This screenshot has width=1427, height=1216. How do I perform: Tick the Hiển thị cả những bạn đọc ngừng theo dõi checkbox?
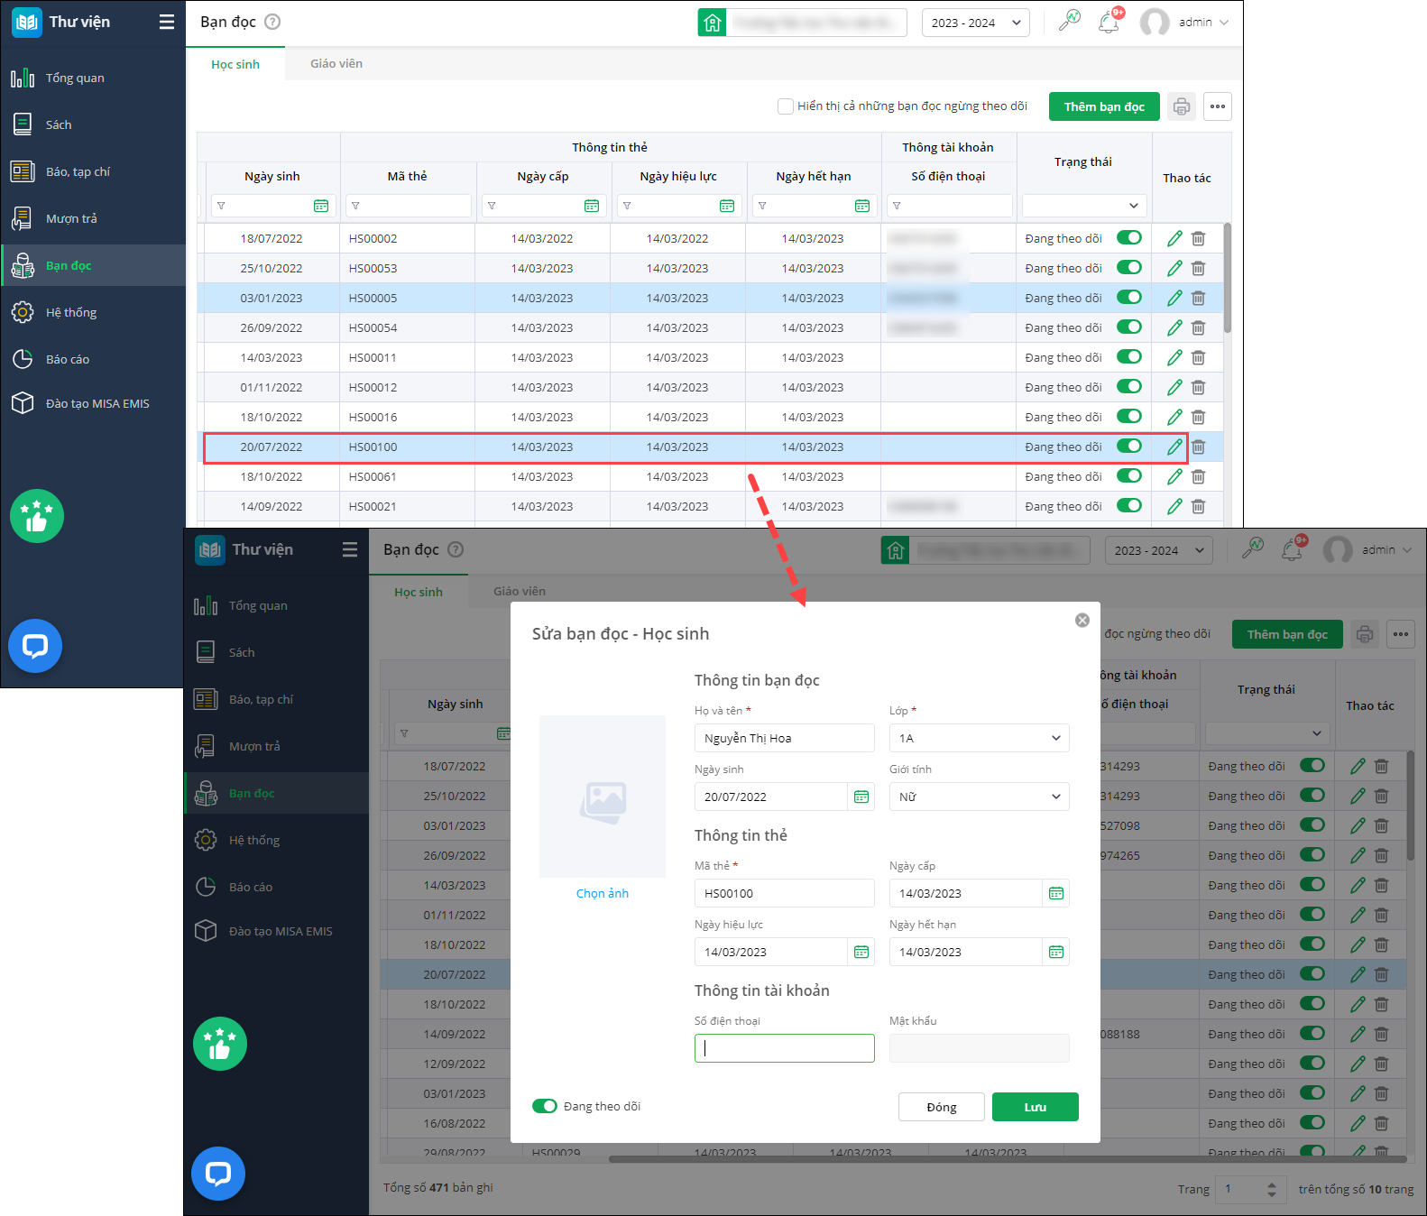pos(786,106)
